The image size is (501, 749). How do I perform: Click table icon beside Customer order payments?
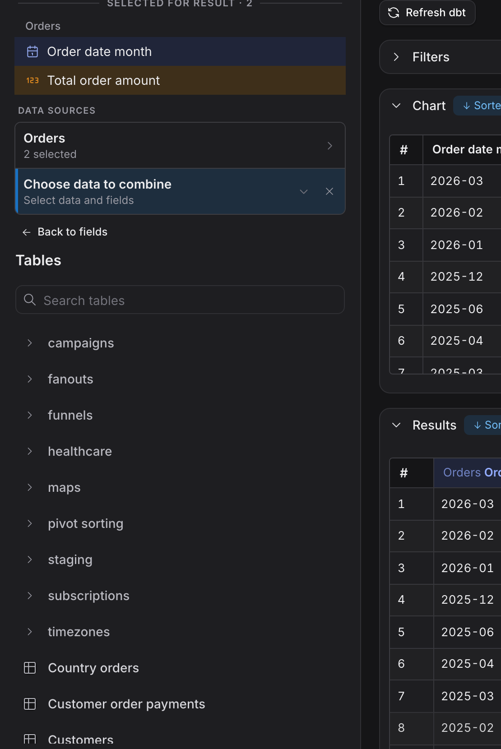30,704
